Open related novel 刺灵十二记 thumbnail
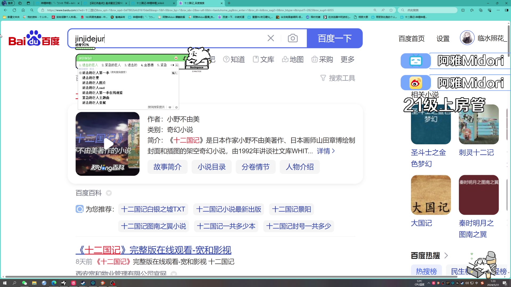 (x=479, y=124)
